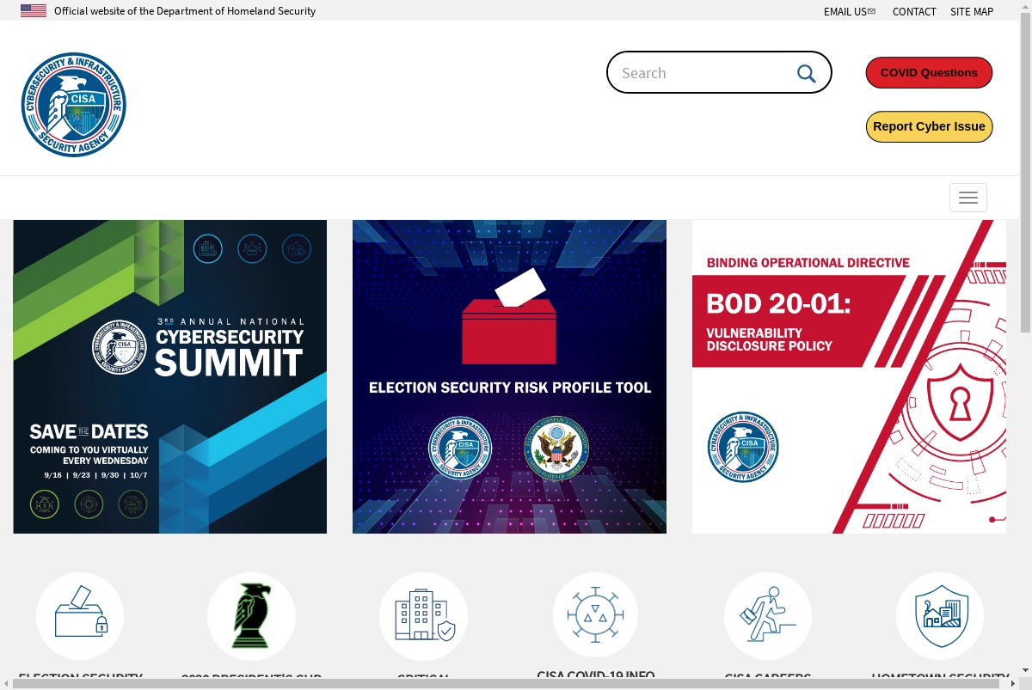Open the BOD 20-01 Vulnerability Disclosure banner
The image size is (1032, 690).
coord(849,376)
